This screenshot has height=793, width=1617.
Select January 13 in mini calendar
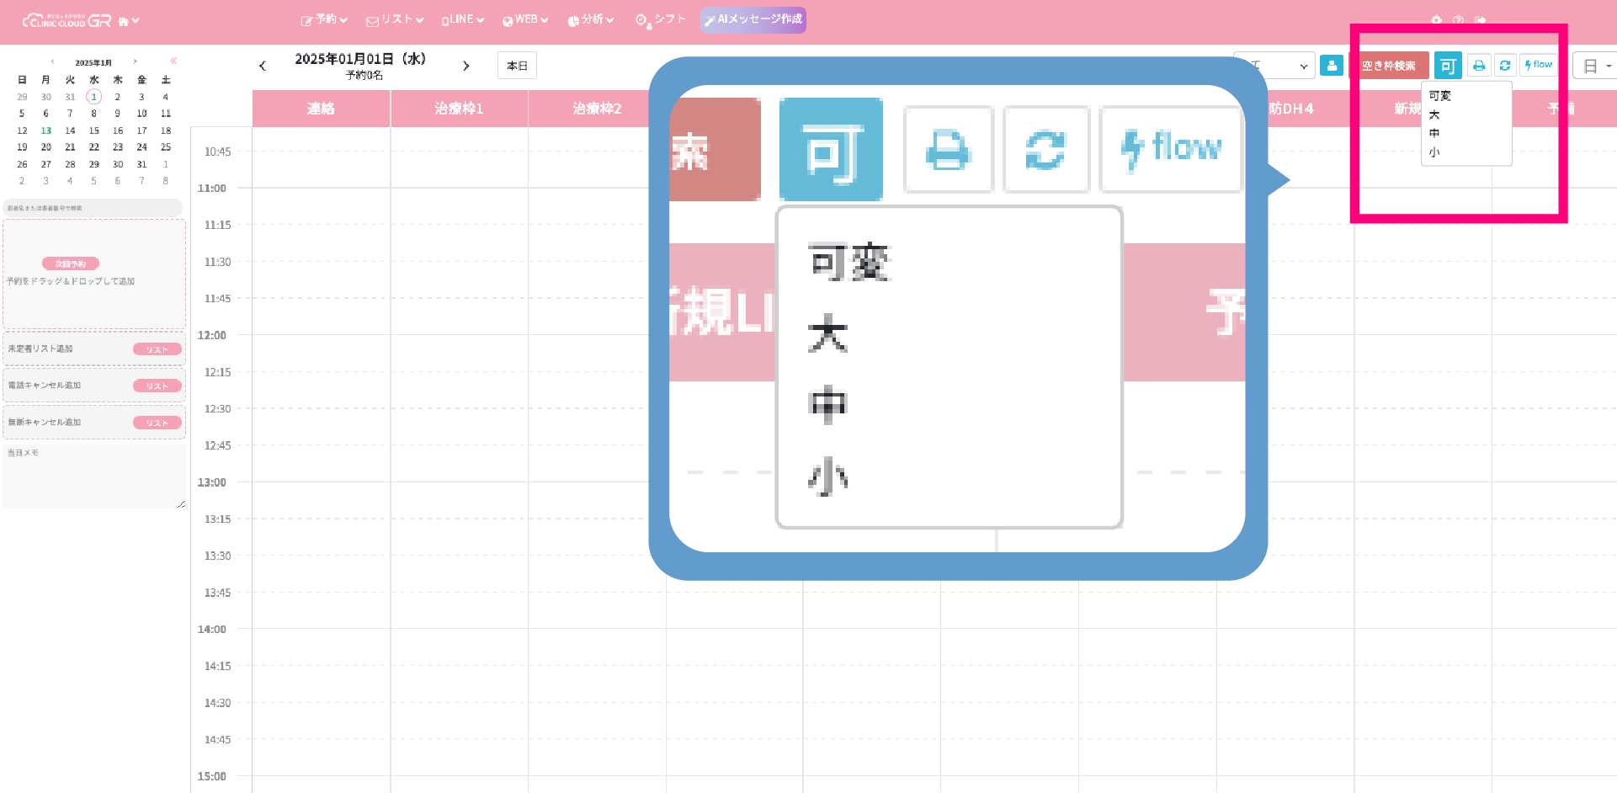pyautogui.click(x=46, y=130)
